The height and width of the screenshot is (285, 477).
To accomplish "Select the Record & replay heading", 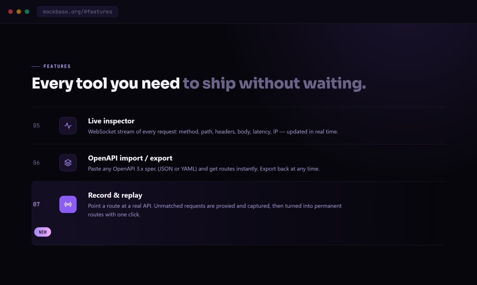I will tap(115, 195).
